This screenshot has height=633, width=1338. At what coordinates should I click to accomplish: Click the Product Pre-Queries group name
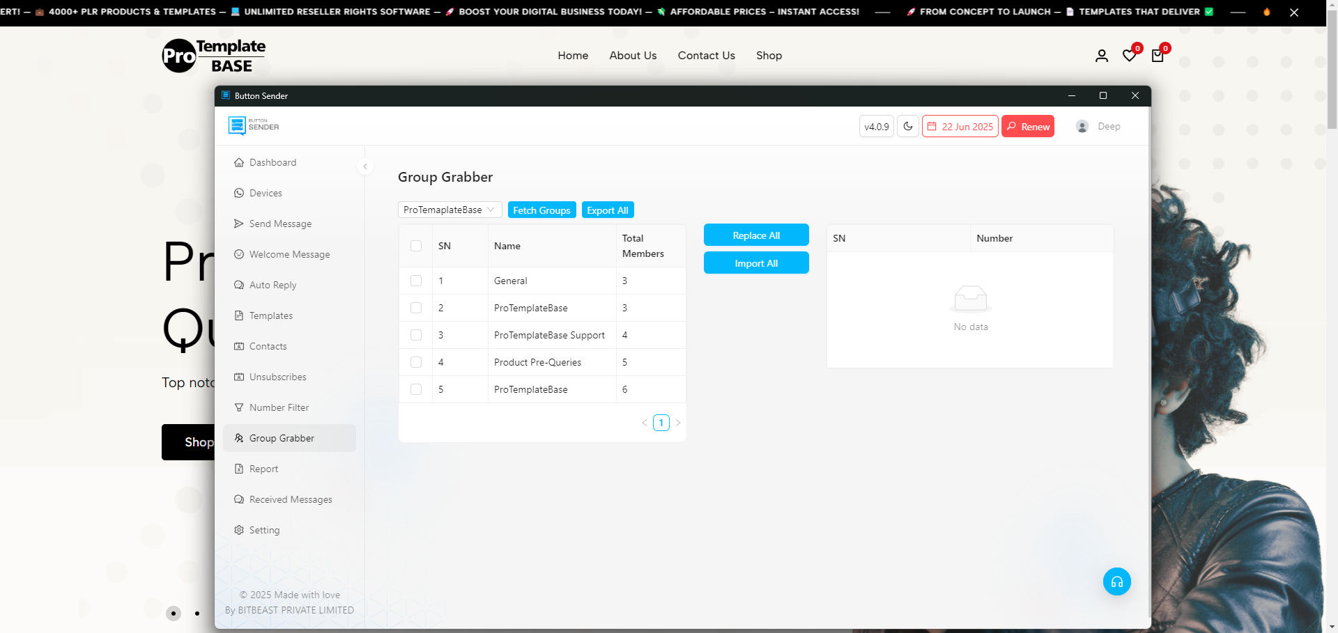(537, 362)
